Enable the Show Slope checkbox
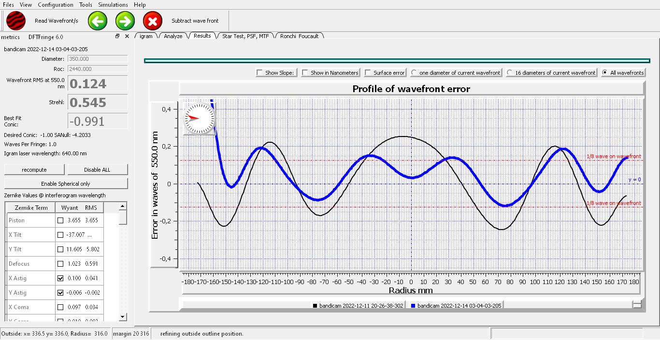Viewport: 660px width, 340px height. tap(260, 73)
